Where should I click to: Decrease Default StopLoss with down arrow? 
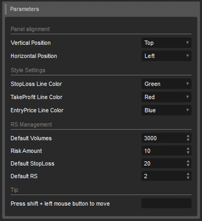(188, 165)
